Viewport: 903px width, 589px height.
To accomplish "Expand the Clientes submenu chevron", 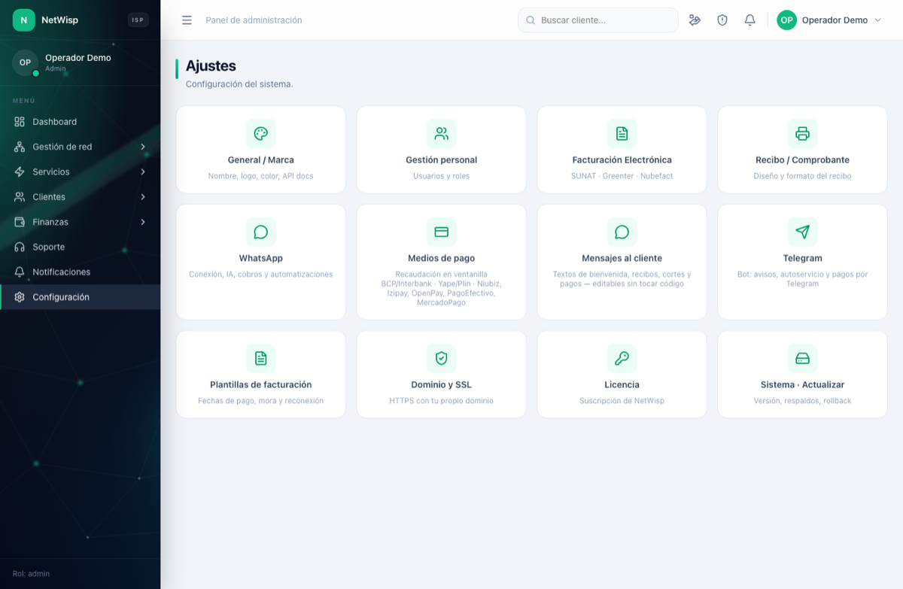I will pyautogui.click(x=143, y=197).
